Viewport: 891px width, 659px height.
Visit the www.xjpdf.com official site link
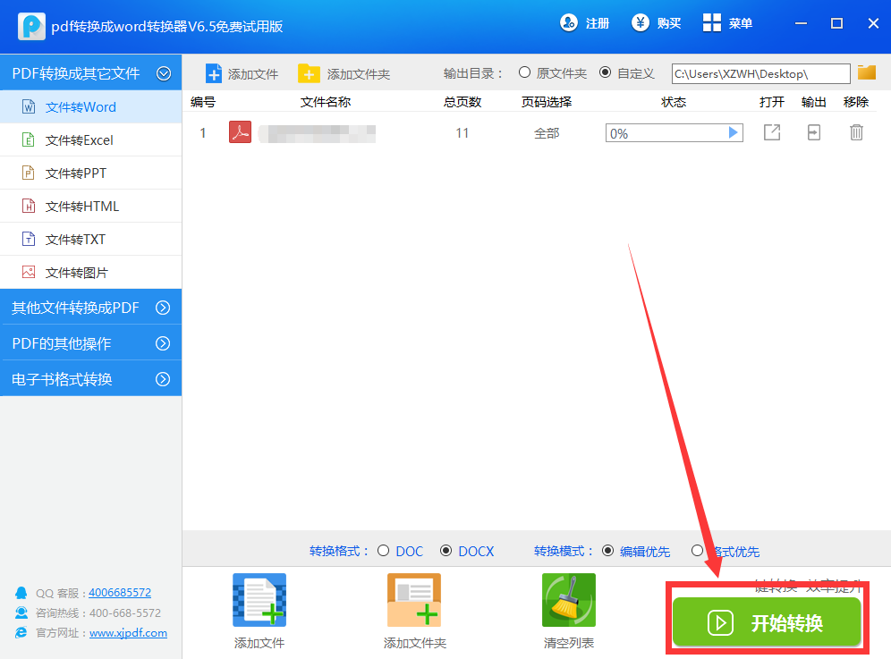point(128,632)
